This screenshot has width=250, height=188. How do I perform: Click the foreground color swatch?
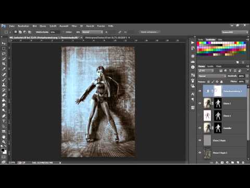pyautogui.click(x=3, y=150)
